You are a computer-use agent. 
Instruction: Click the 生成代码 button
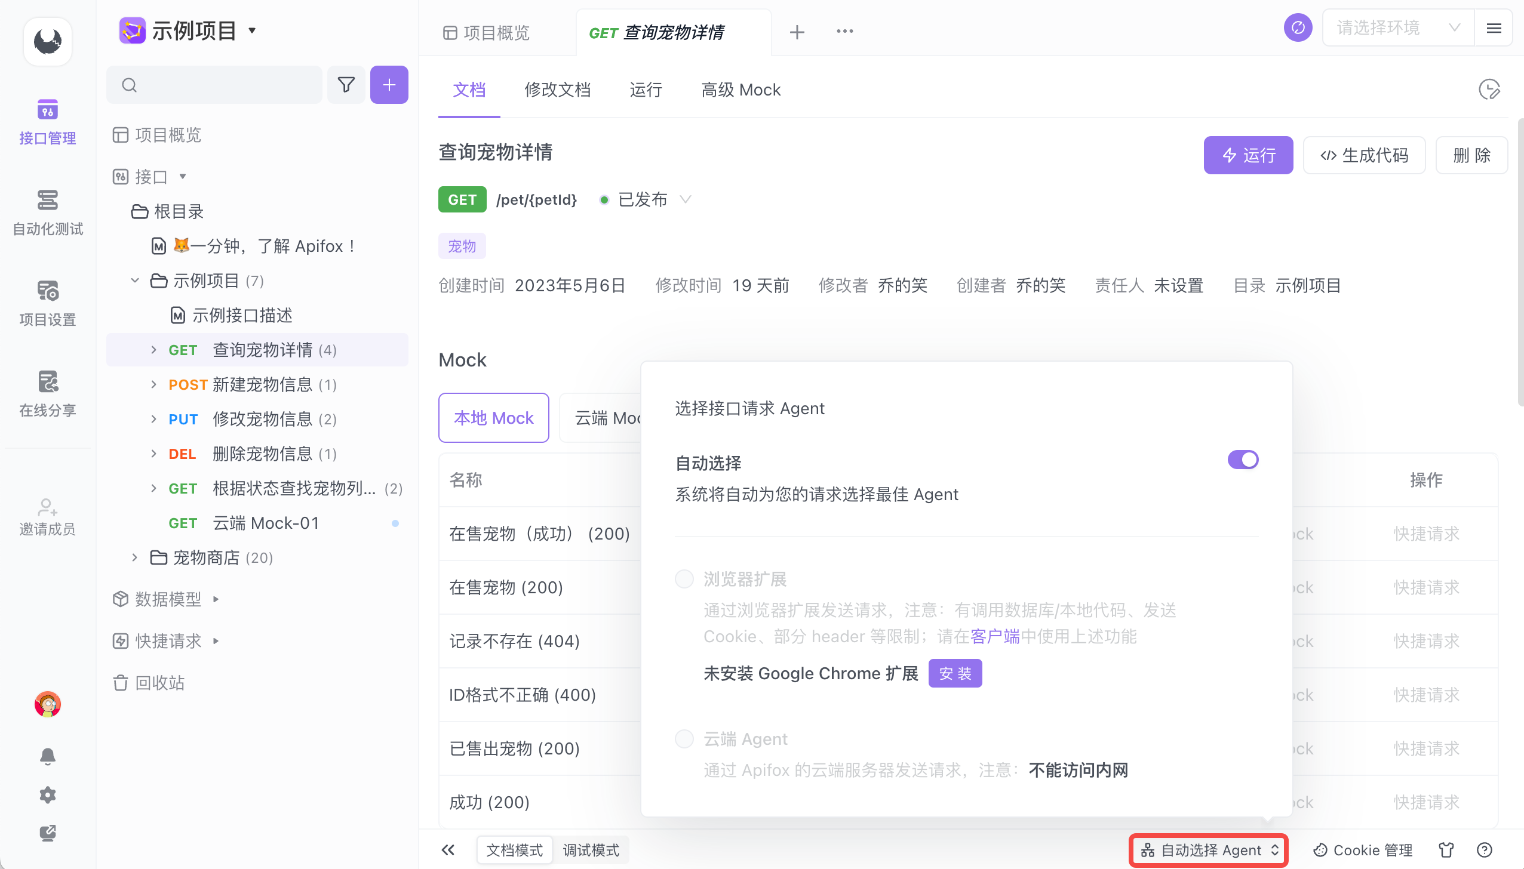pyautogui.click(x=1364, y=155)
